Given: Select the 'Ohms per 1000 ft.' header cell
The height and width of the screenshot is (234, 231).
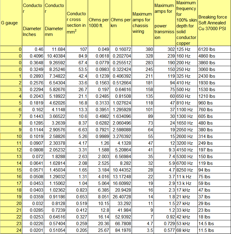Looking at the screenshot, I should click(99, 23).
